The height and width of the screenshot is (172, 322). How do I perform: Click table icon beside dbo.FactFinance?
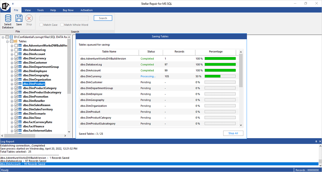(x=20, y=126)
